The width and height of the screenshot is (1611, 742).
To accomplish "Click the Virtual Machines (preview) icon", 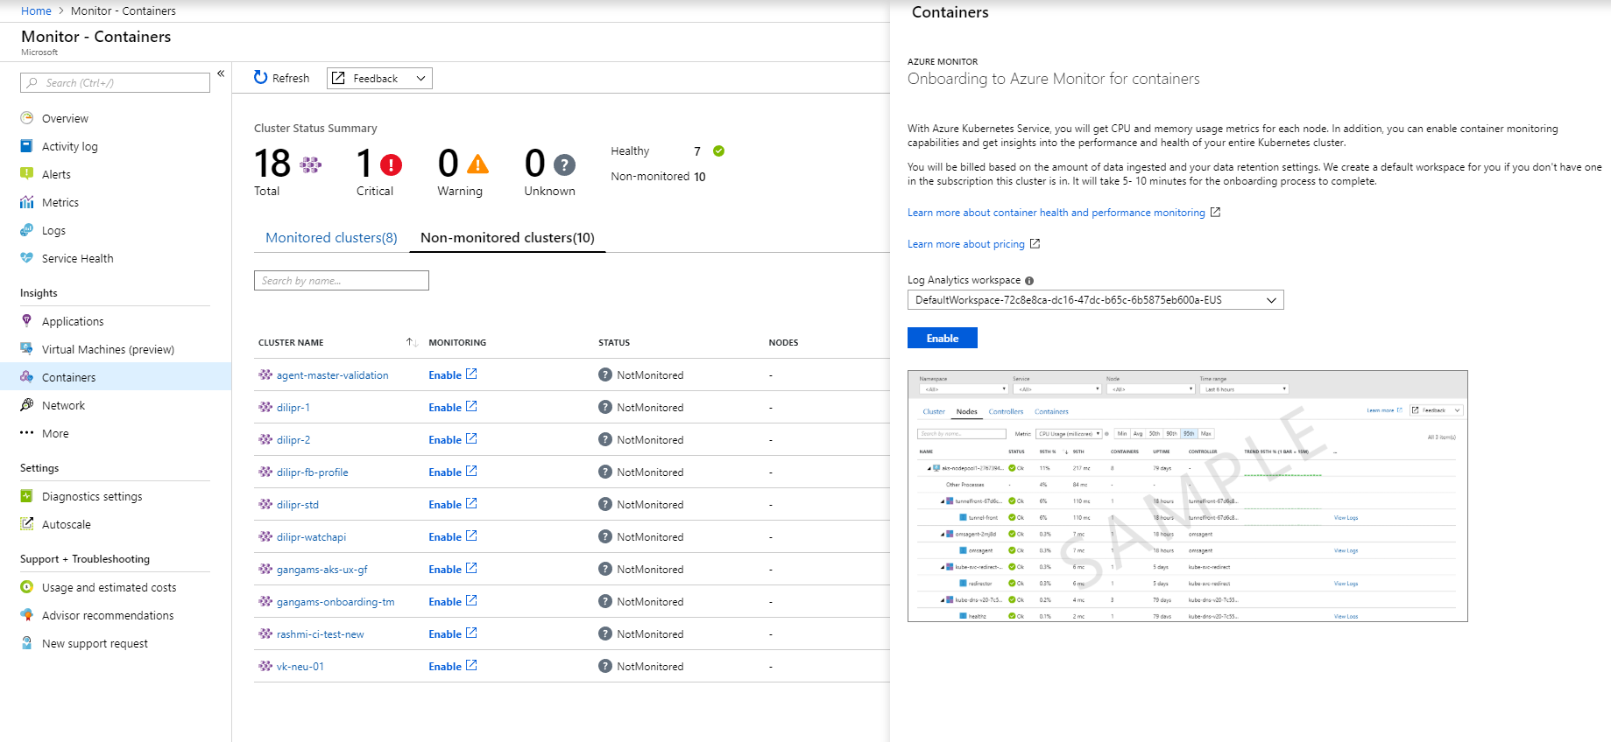I will click(26, 349).
